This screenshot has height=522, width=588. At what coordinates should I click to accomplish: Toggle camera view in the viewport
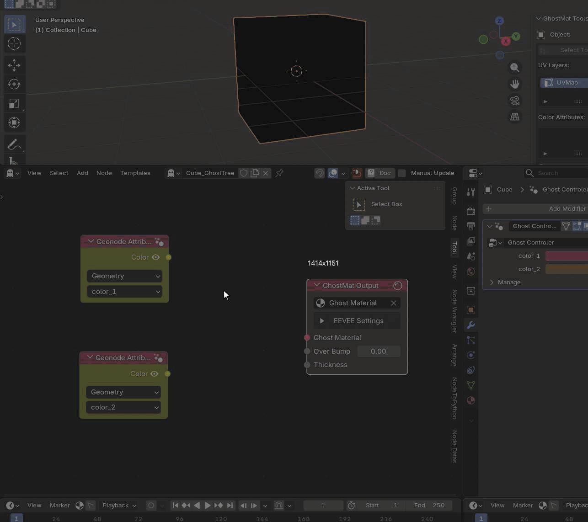pyautogui.click(x=515, y=101)
